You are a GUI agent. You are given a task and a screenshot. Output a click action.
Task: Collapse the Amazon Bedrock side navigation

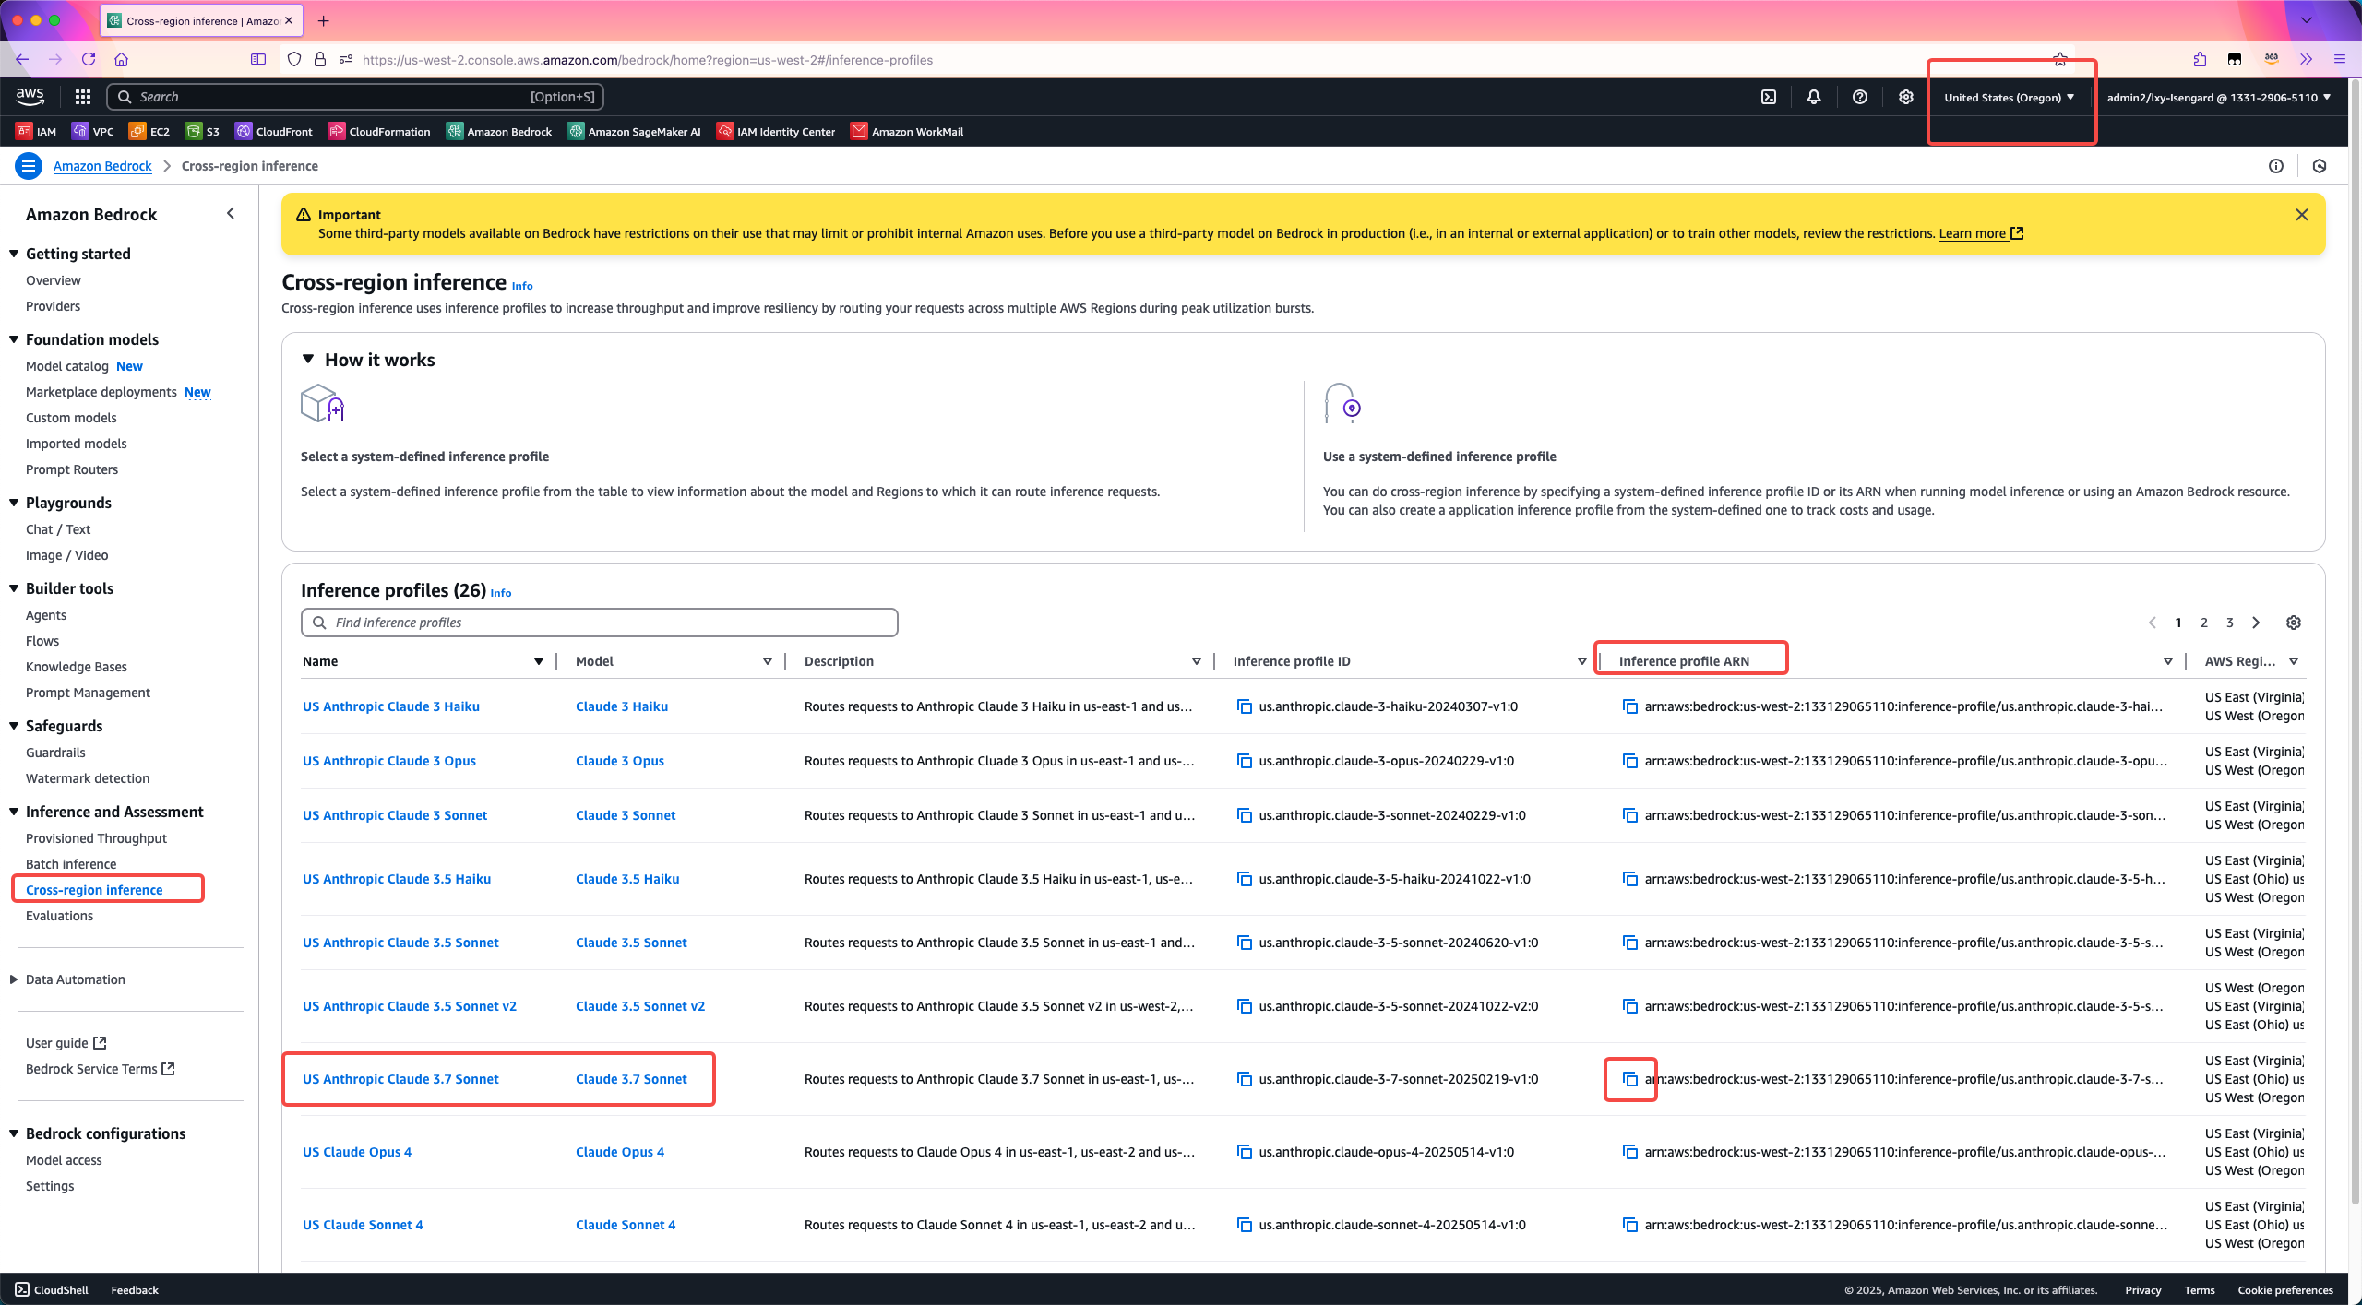[x=231, y=214]
